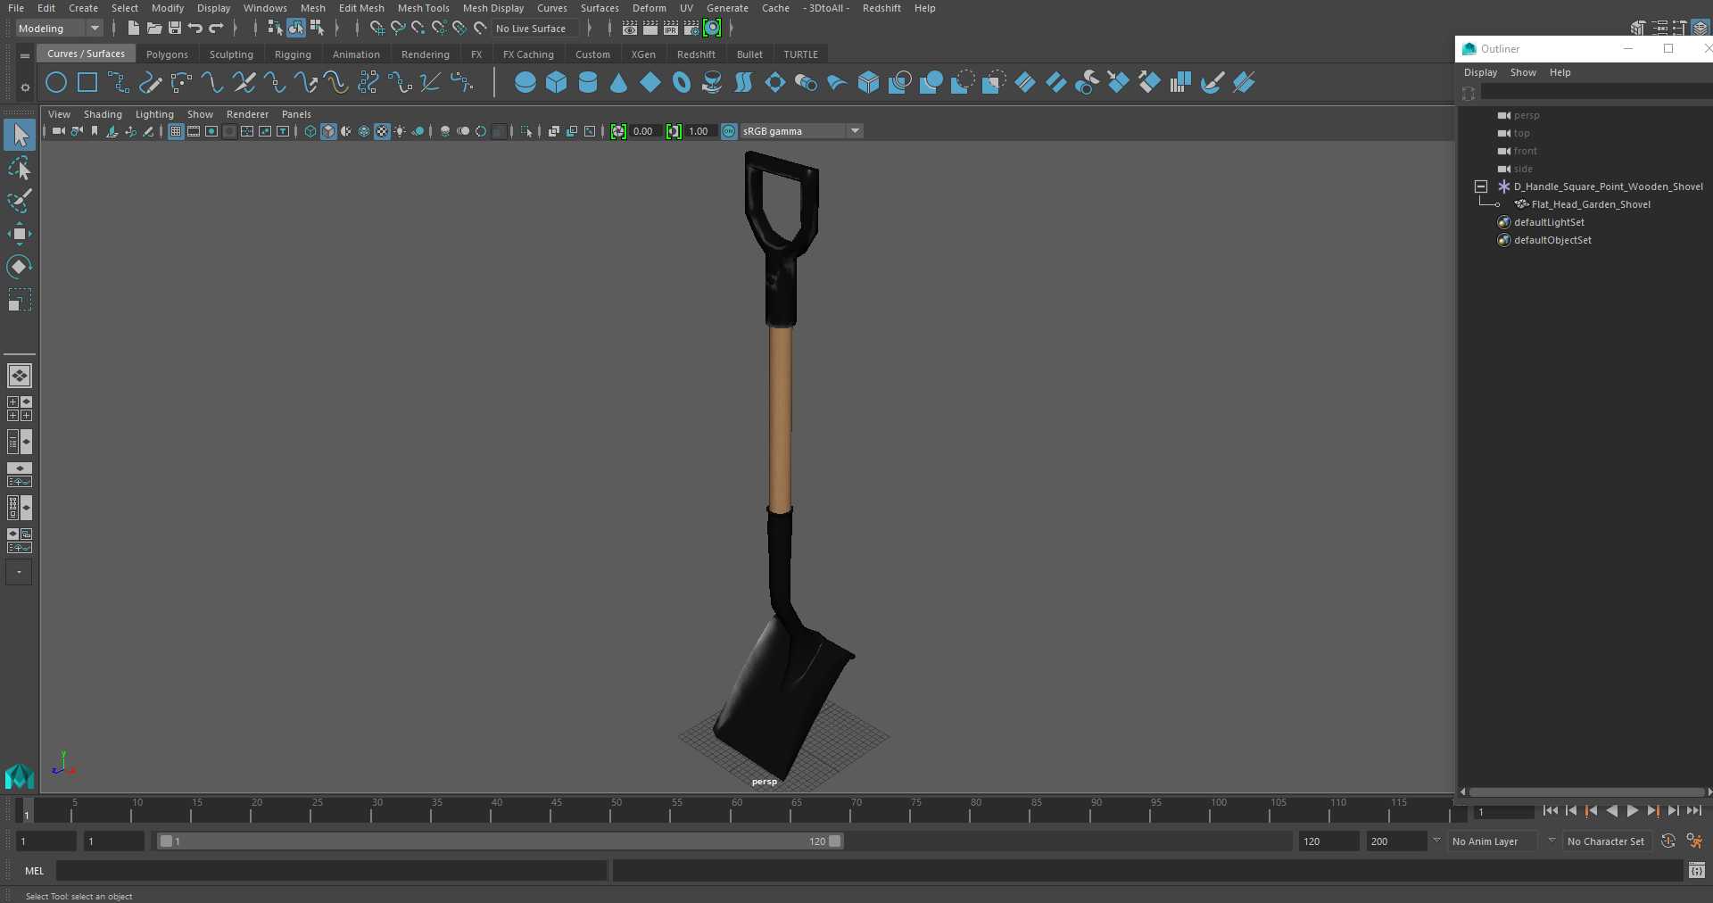
Task: Open the viewport Shading menu
Action: [x=103, y=114]
